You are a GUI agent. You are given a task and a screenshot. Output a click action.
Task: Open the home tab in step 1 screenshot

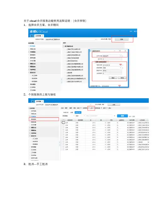(x=32, y=36)
